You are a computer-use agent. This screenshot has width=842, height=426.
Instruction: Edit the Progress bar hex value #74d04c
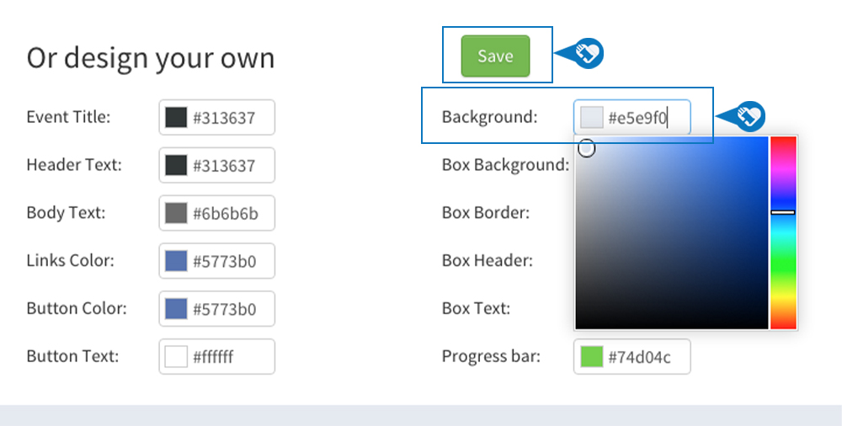coord(639,357)
